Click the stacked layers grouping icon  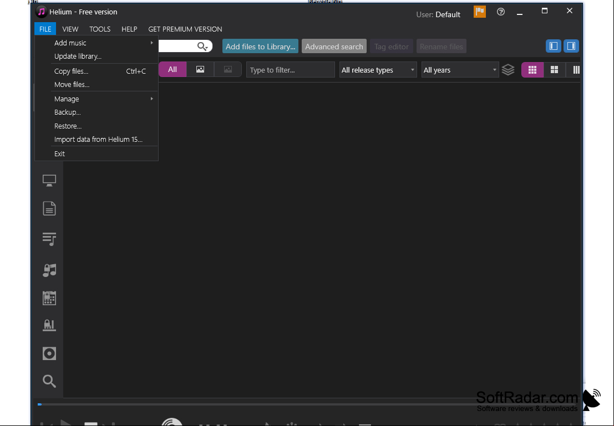[x=508, y=70]
